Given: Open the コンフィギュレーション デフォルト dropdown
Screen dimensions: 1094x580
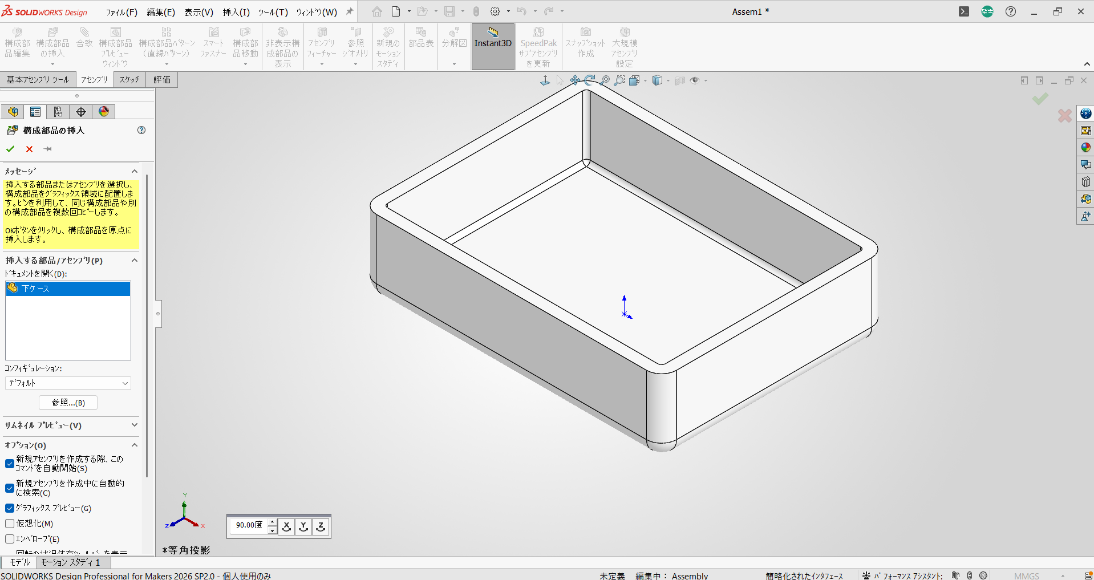Looking at the screenshot, I should pos(68,383).
